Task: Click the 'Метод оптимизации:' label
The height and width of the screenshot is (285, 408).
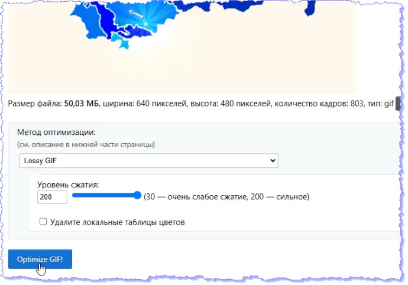Action: coord(57,132)
